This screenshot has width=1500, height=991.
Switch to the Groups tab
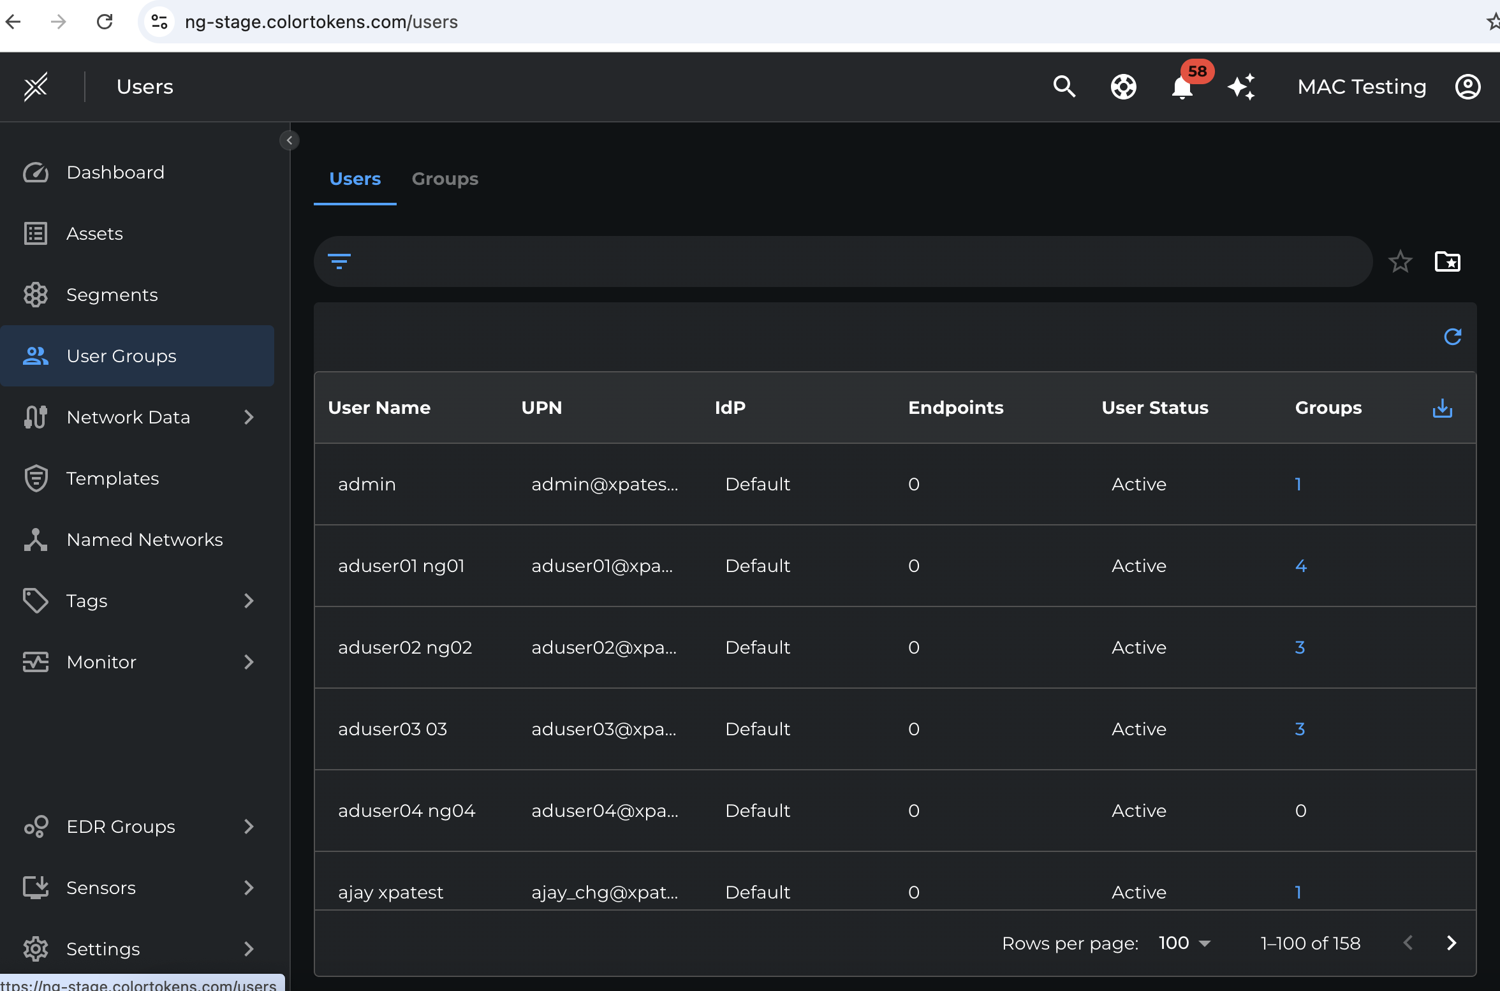click(445, 179)
